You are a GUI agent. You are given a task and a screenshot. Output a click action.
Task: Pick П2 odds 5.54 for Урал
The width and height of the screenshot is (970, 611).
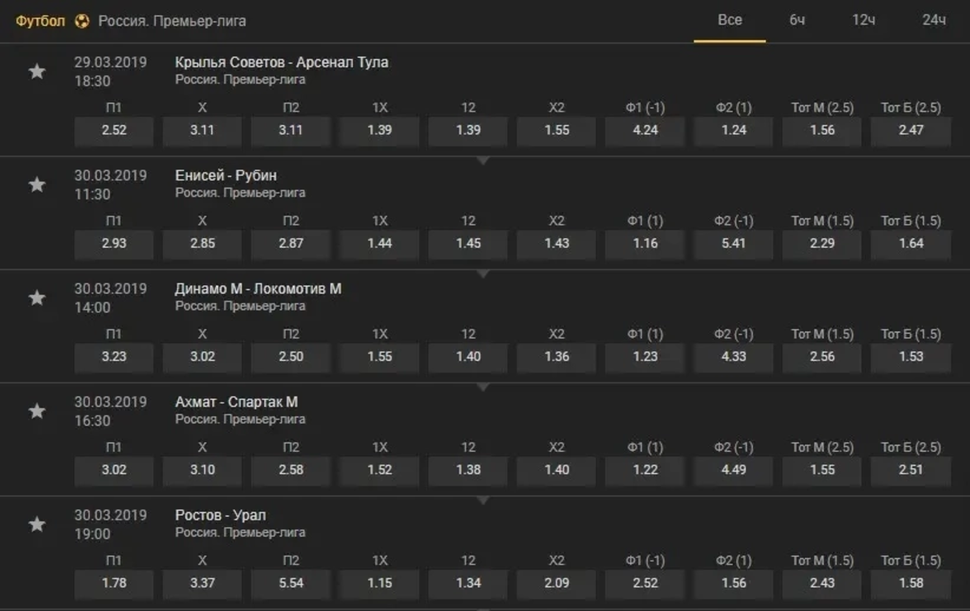(x=291, y=583)
